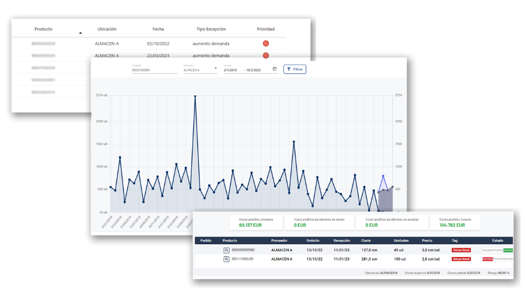The width and height of the screenshot is (525, 301).
Task: Click Rotura Stock tag on second order
Action: point(461,259)
